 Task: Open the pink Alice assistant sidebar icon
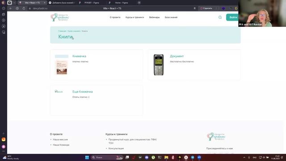coord(4,147)
